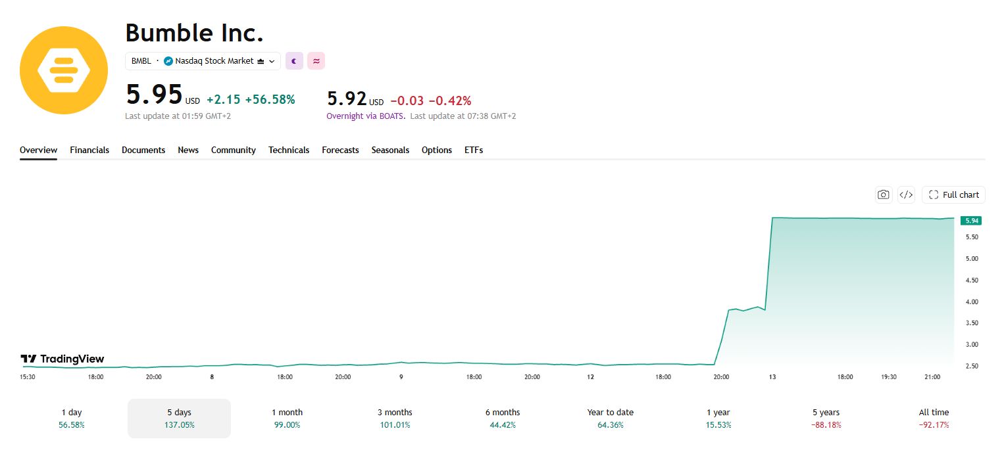
Task: Click the 5.95 USD last price
Action: pyautogui.click(x=163, y=95)
